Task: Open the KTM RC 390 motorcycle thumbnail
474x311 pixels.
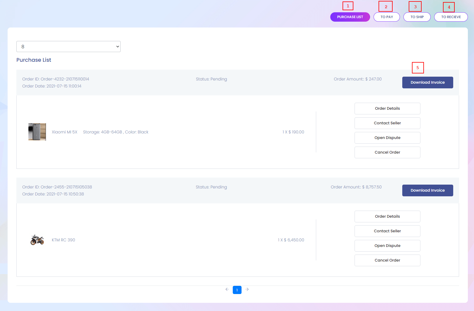Action: 37,240
